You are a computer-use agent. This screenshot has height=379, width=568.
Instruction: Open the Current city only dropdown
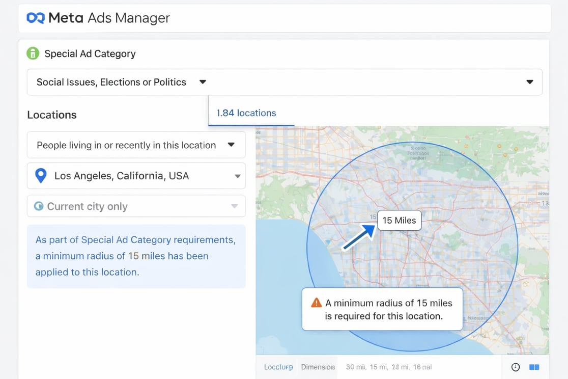coord(234,206)
